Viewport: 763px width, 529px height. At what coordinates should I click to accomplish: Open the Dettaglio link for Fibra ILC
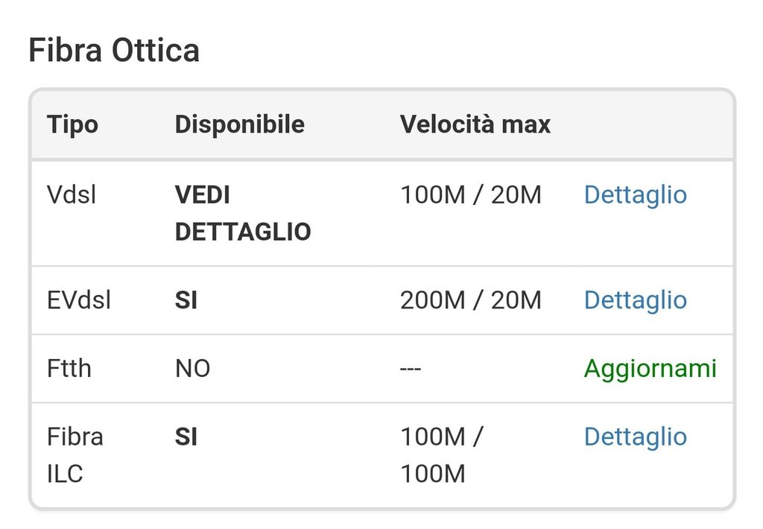click(635, 437)
